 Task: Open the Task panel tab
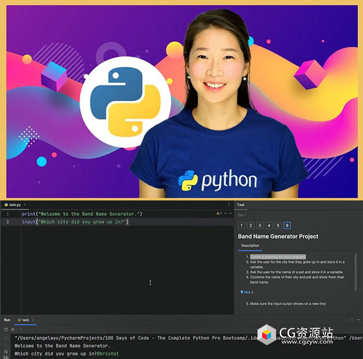241,205
